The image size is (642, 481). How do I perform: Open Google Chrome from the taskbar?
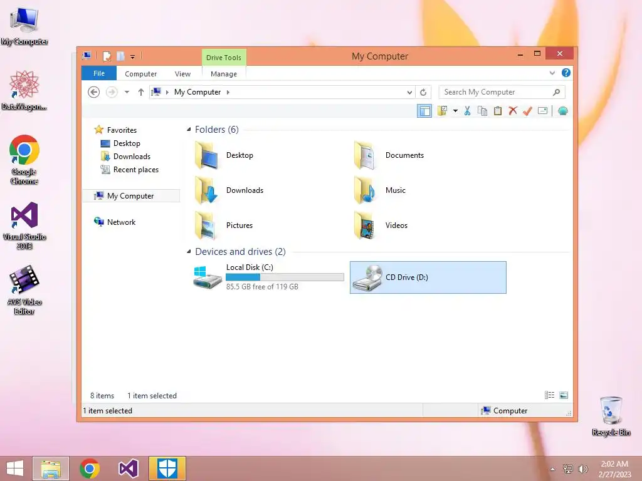coord(90,468)
